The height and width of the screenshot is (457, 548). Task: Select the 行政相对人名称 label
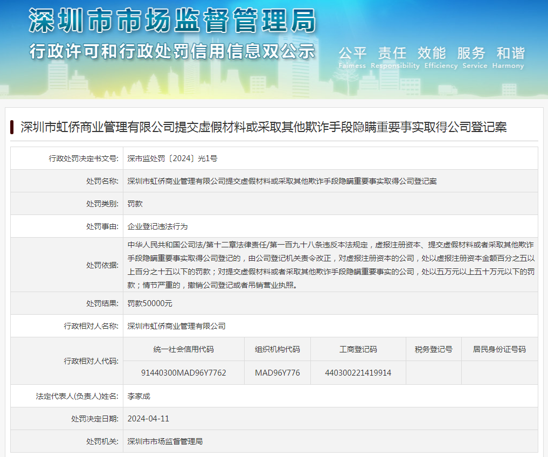(x=91, y=326)
